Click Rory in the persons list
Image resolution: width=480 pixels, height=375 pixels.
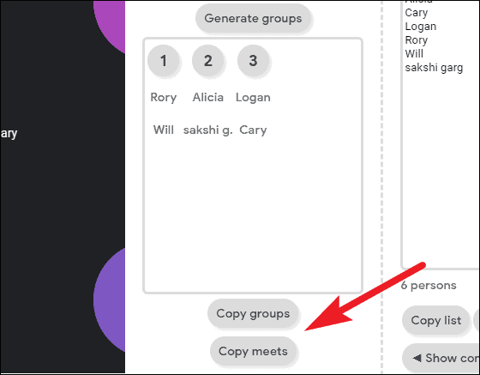[417, 40]
